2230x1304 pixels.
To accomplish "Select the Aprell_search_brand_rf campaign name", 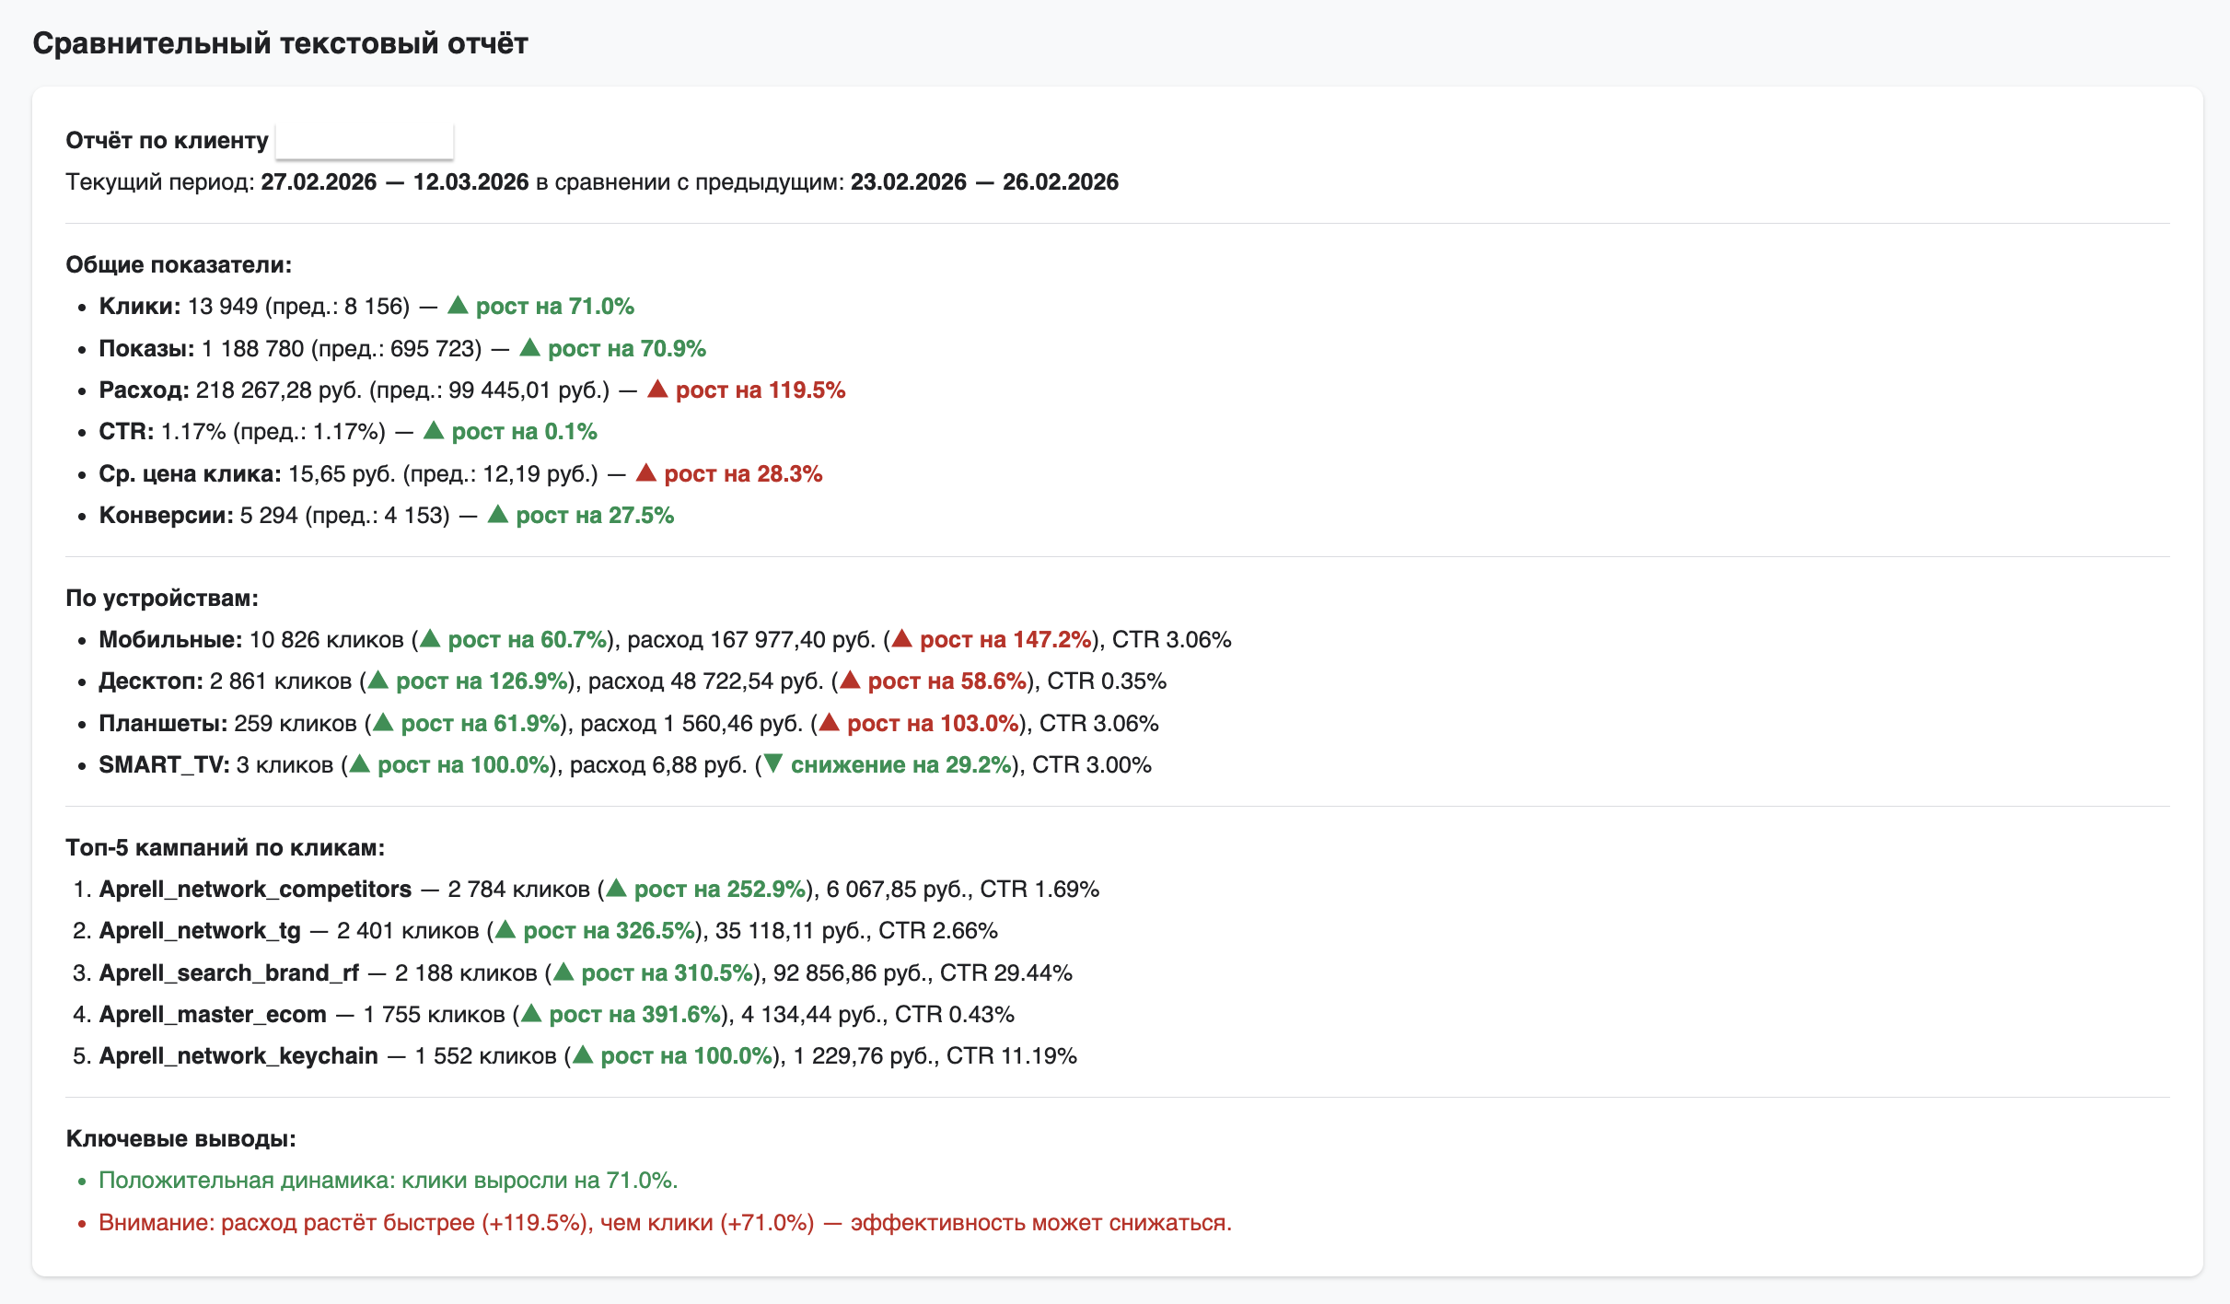I will (x=228, y=972).
